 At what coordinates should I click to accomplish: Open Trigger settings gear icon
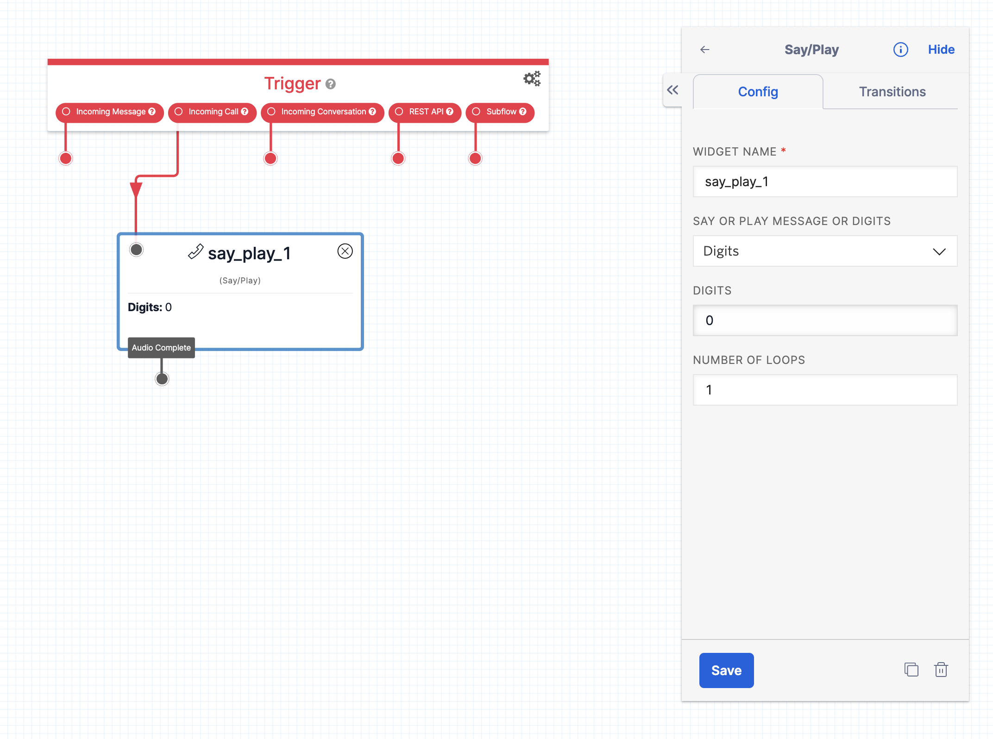(532, 79)
